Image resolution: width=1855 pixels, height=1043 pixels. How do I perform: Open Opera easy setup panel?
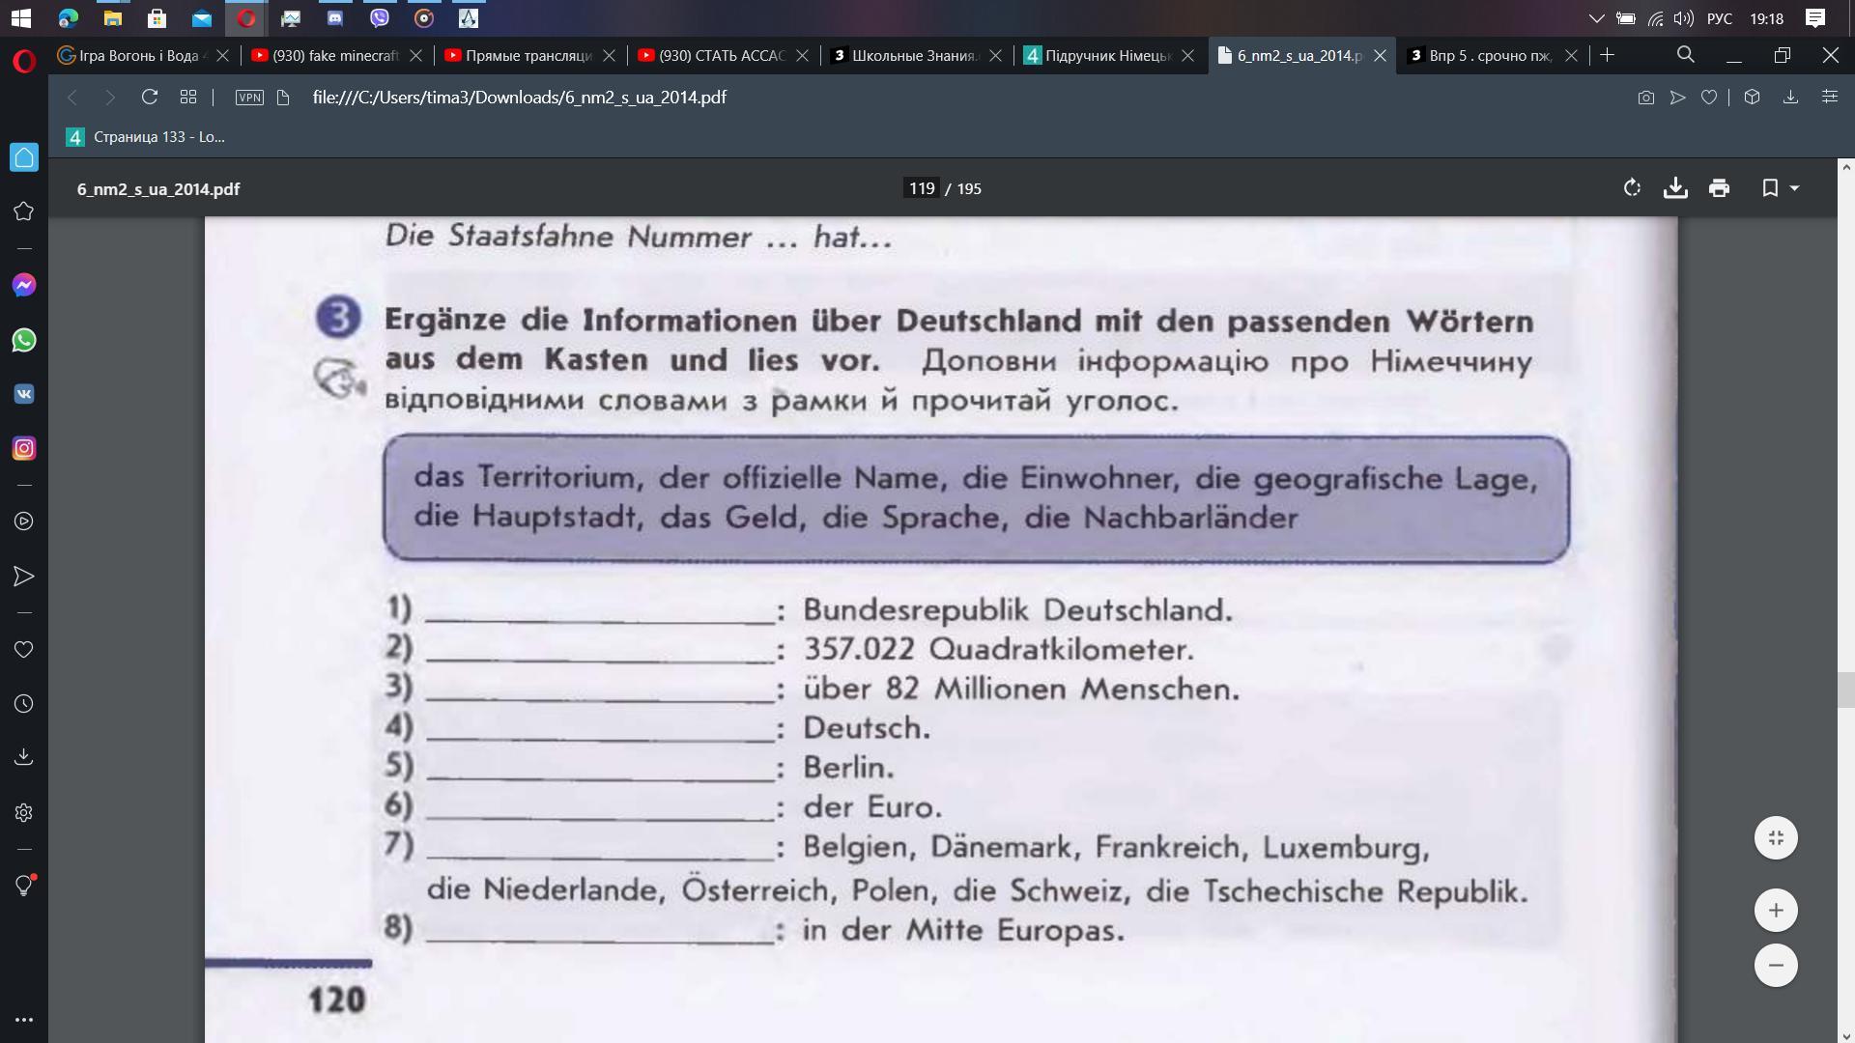[x=1829, y=98]
